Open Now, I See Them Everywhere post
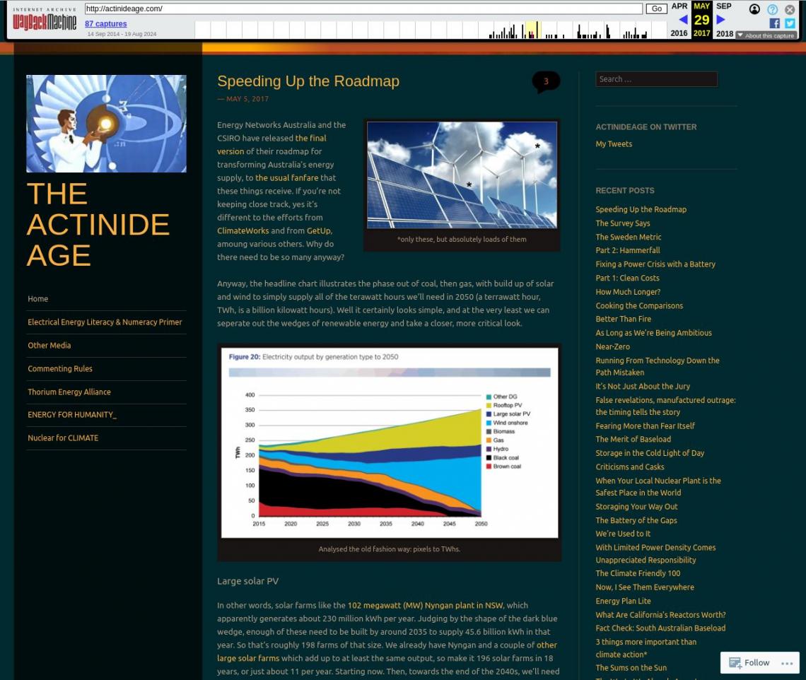Screen dimensions: 806x680 click(645, 587)
